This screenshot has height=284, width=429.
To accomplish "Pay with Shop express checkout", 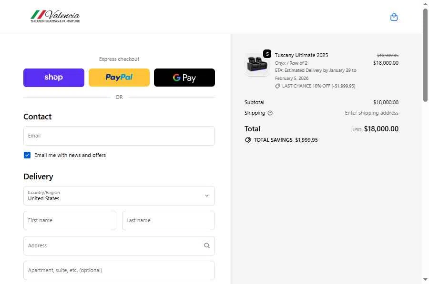I will tap(53, 78).
